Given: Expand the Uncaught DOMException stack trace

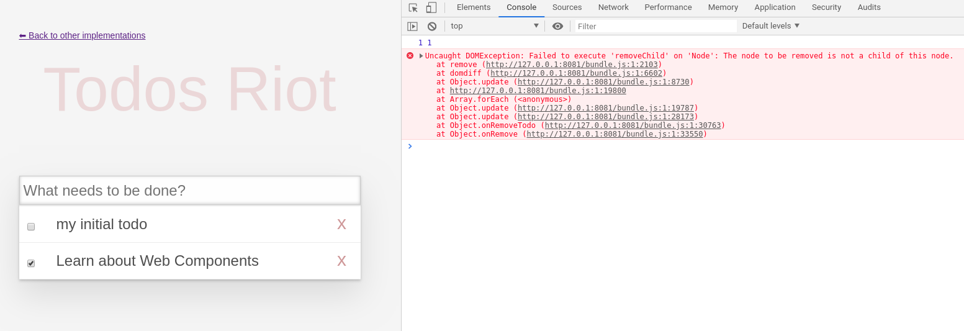Looking at the screenshot, I should click(421, 56).
